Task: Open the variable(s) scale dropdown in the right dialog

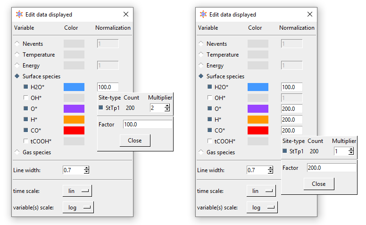Action: click(262, 207)
